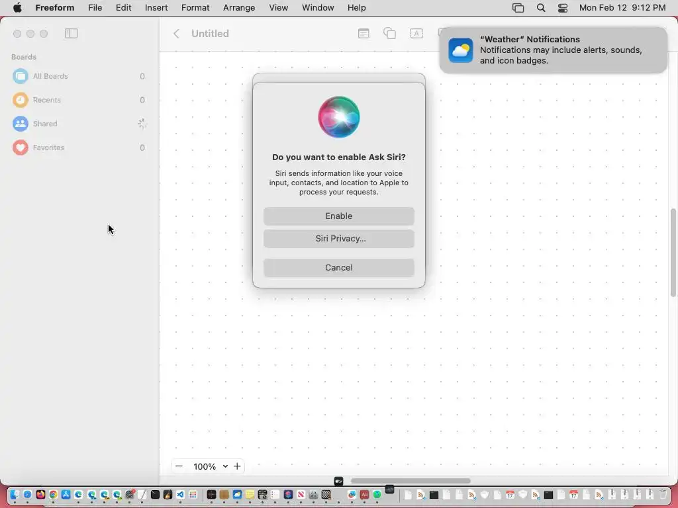Open Spotlight search in the menu bar

pyautogui.click(x=541, y=8)
